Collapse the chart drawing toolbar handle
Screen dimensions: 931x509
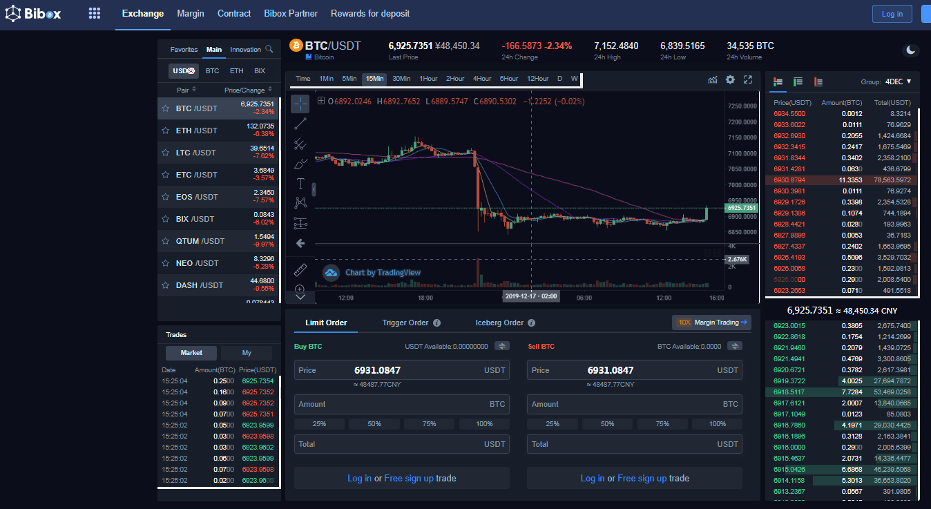tap(314, 189)
